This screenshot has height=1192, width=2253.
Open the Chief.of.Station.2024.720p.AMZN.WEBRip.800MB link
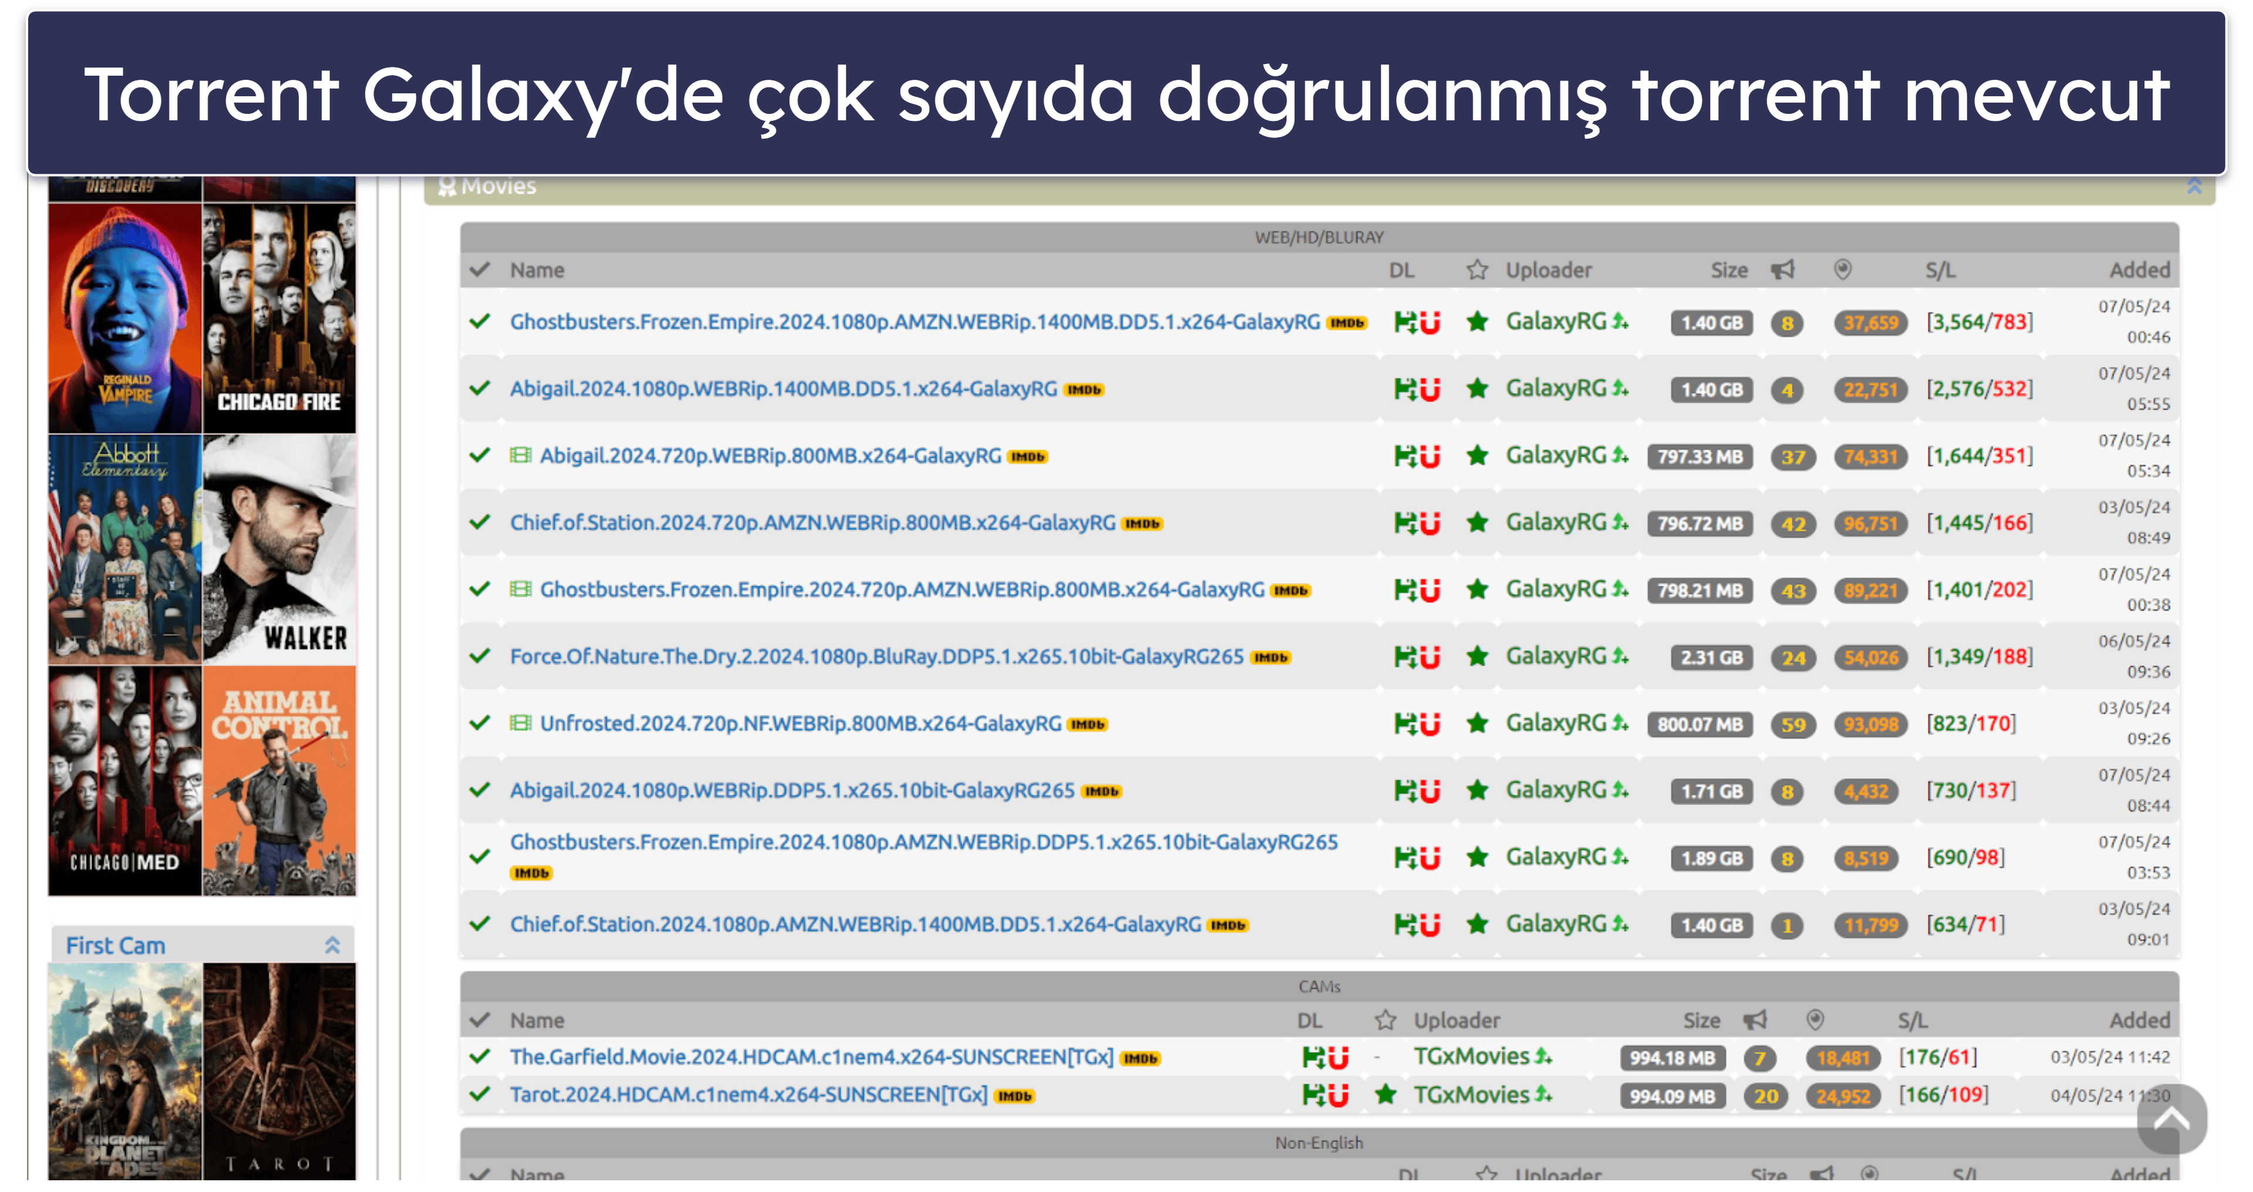[x=812, y=523]
